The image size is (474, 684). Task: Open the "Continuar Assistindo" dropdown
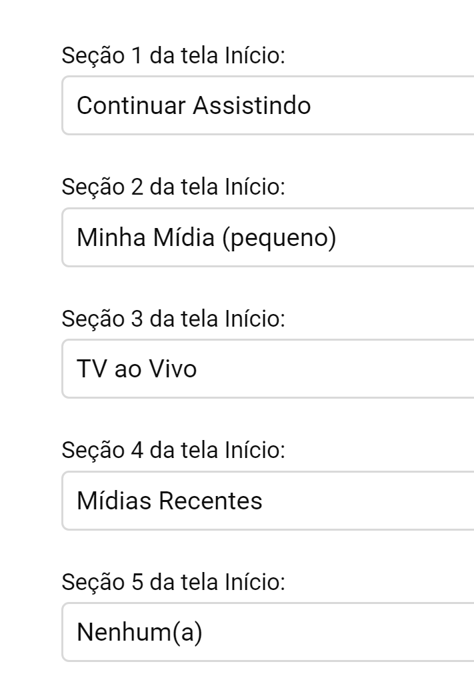pos(267,105)
